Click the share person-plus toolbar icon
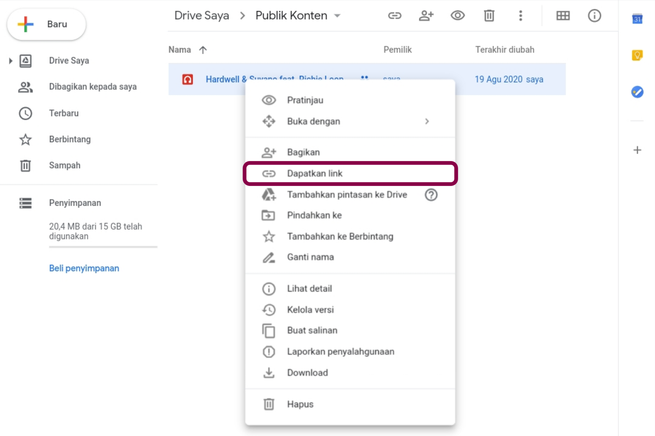655x436 pixels. [426, 15]
